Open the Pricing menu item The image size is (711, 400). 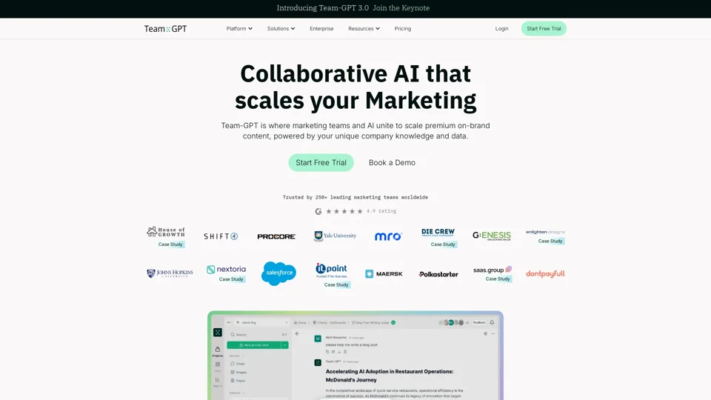[403, 29]
